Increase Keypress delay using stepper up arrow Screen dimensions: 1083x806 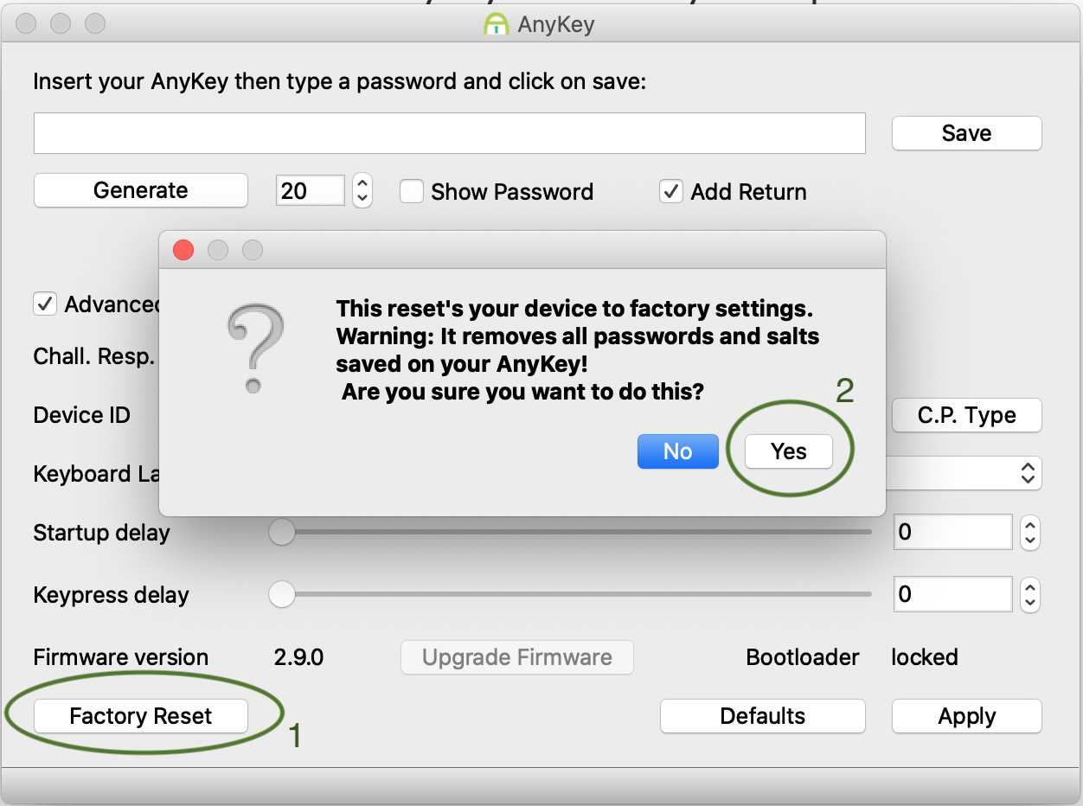click(x=1029, y=586)
